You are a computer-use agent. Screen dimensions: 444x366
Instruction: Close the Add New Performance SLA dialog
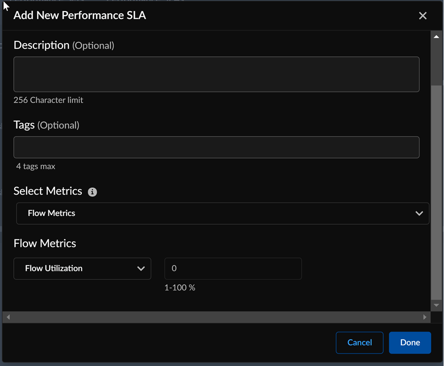423,16
